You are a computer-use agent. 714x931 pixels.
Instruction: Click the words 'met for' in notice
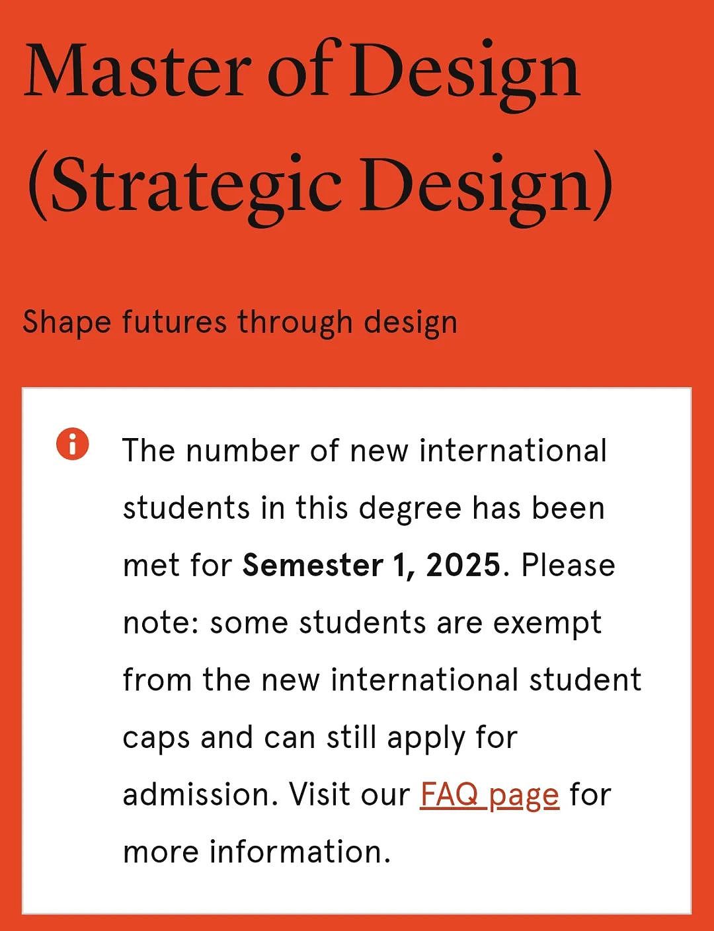pos(177,566)
